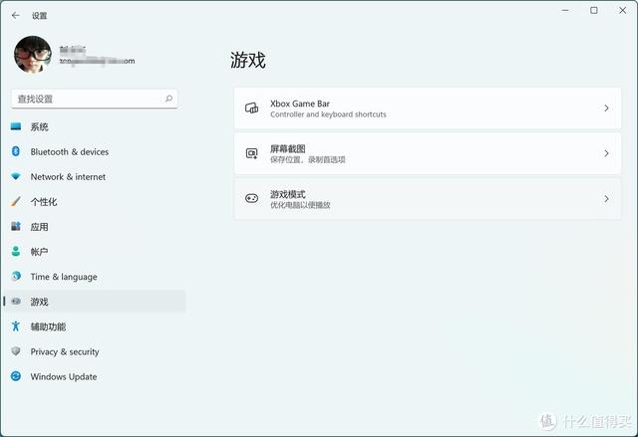Click the 辅助功能 accessibility icon
Viewport: 638px width, 437px height.
pos(16,327)
